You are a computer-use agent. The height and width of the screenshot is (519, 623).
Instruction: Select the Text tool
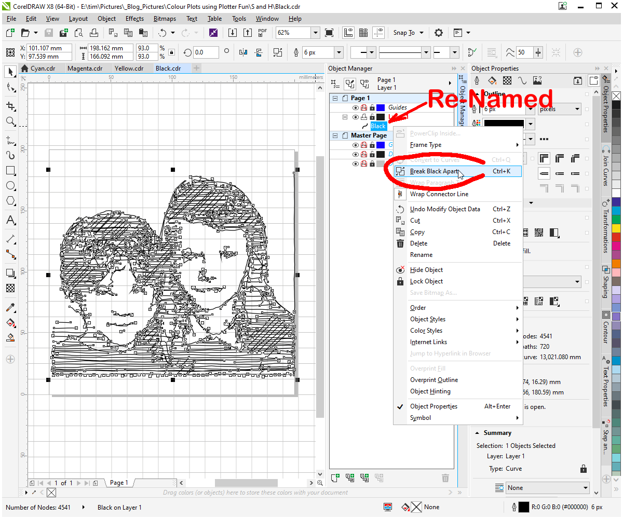click(10, 220)
